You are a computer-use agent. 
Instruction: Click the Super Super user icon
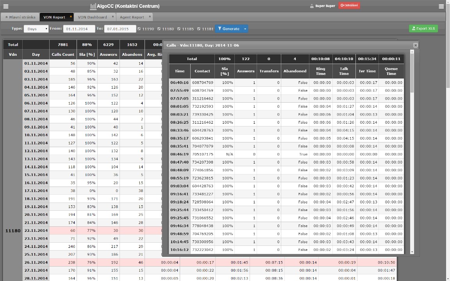point(312,6)
